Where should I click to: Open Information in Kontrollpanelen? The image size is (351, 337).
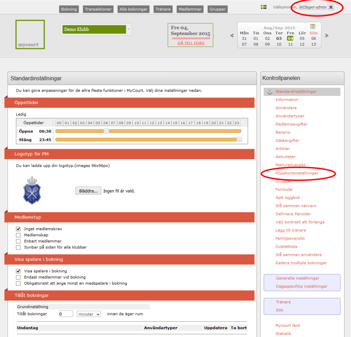(287, 100)
